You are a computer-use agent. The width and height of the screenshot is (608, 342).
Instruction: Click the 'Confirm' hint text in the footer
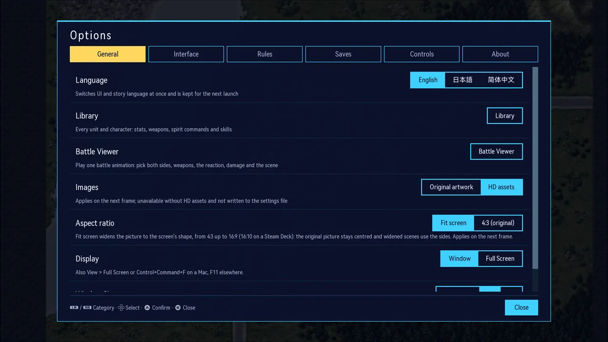click(161, 308)
